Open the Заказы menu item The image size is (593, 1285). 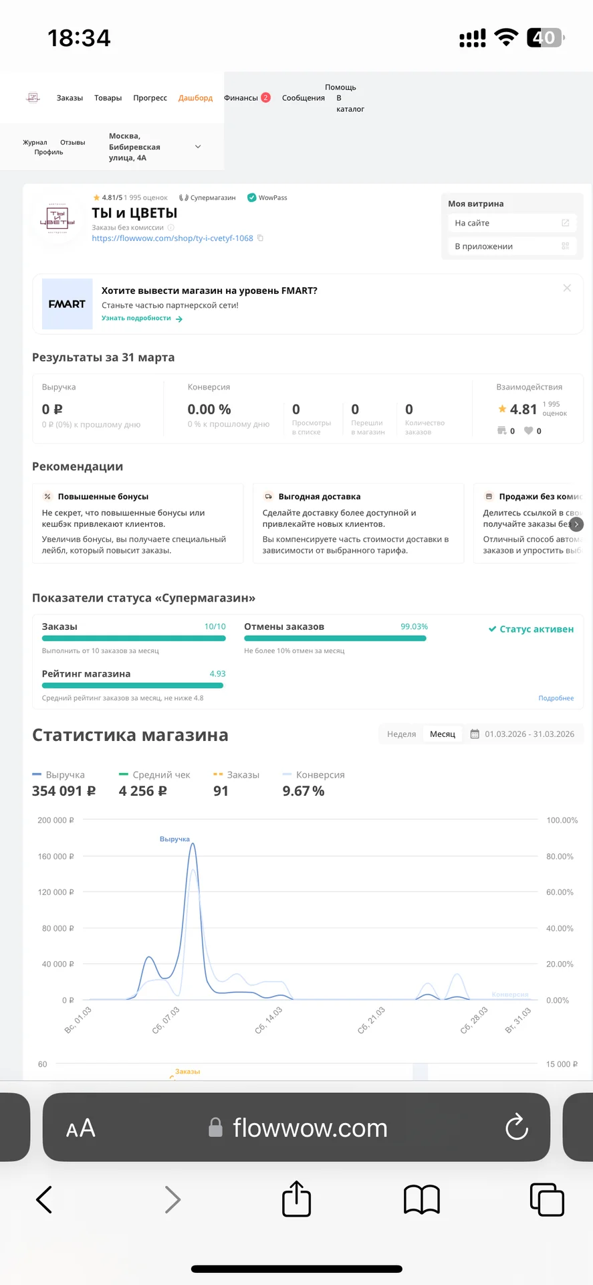pos(70,98)
